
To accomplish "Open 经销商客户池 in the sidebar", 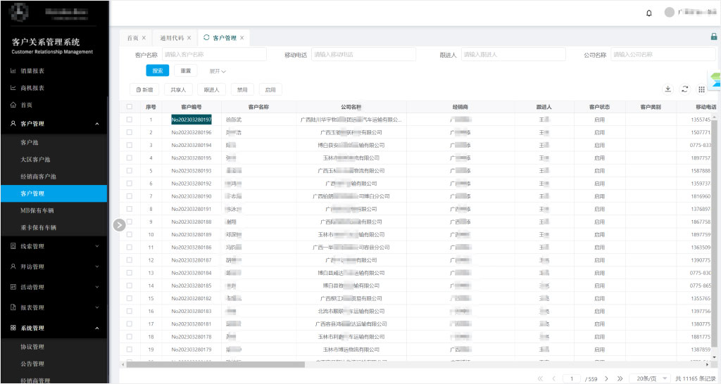I will pyautogui.click(x=38, y=177).
